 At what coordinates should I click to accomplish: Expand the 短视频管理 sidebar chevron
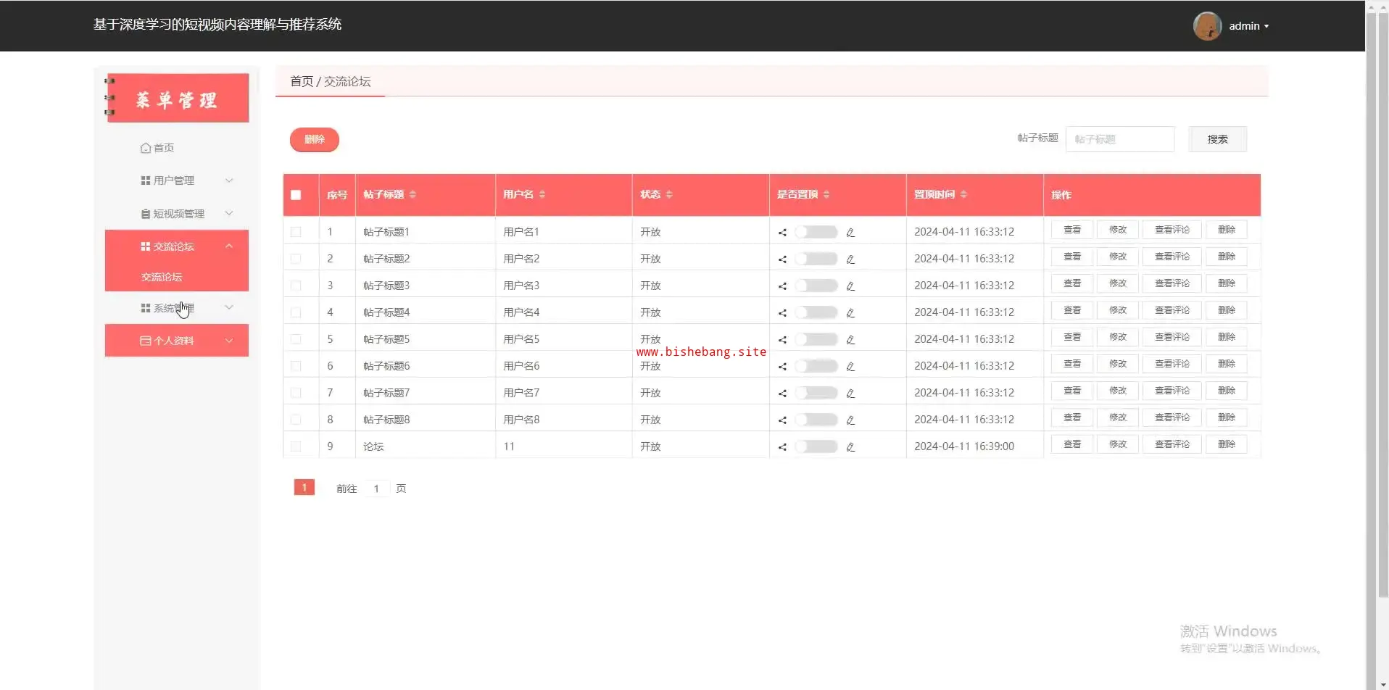229,213
